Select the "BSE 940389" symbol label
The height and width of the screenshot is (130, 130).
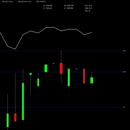pyautogui.click(x=41, y=2)
